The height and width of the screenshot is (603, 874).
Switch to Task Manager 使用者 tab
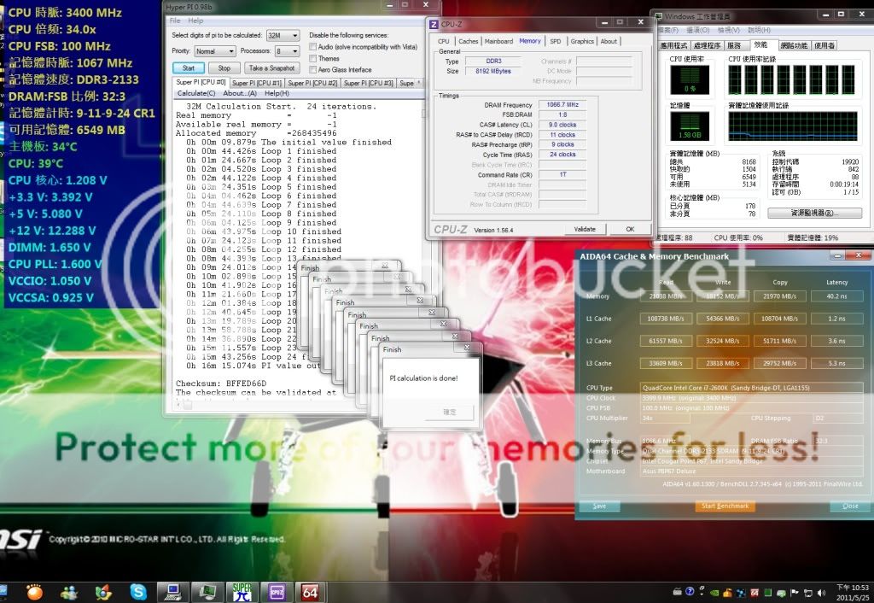824,46
